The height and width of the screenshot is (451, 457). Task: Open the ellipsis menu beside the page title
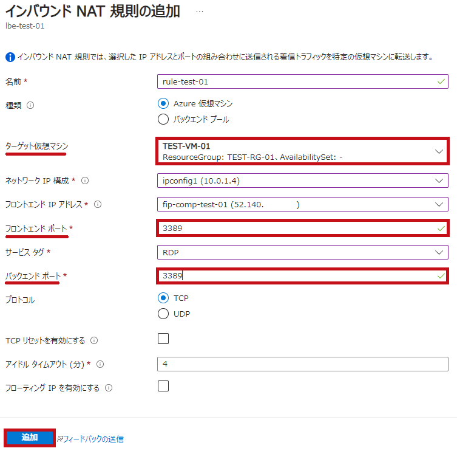click(200, 12)
